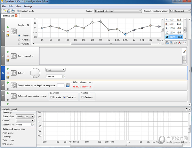Select table row 11 gain -13.8
This screenshot has height=148, width=192.
pos(180,37)
